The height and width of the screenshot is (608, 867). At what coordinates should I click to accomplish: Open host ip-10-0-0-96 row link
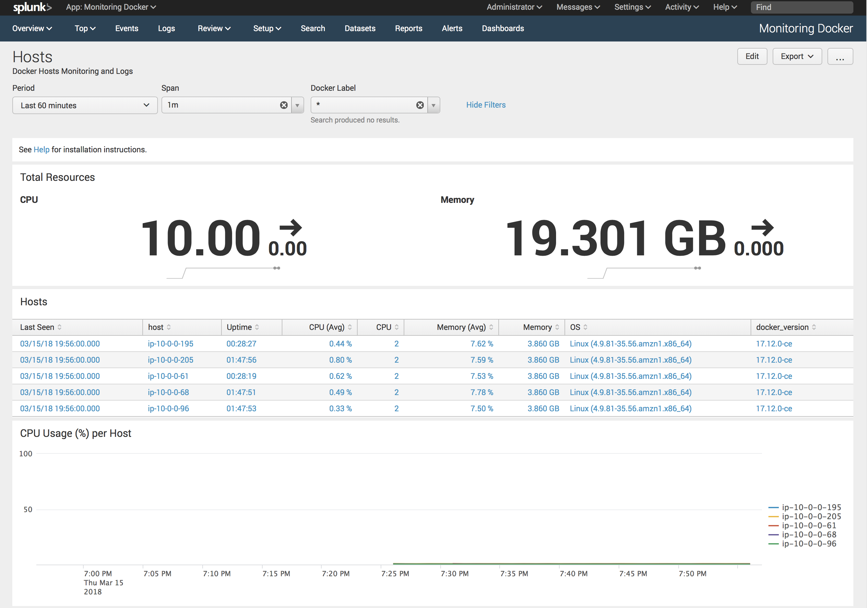click(168, 409)
